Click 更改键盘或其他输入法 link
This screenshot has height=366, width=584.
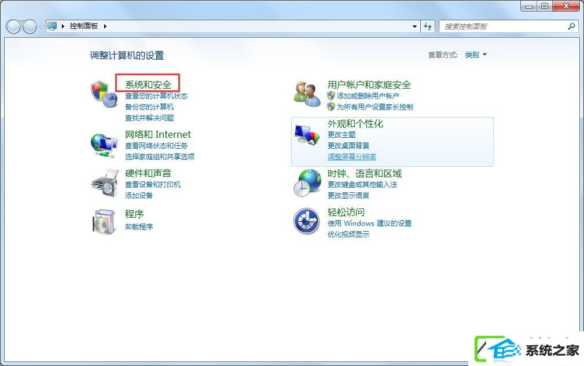[362, 185]
